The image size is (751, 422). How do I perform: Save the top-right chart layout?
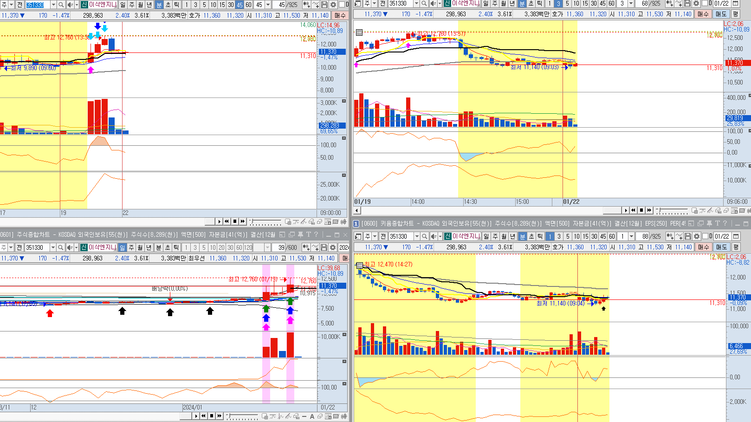687,3
